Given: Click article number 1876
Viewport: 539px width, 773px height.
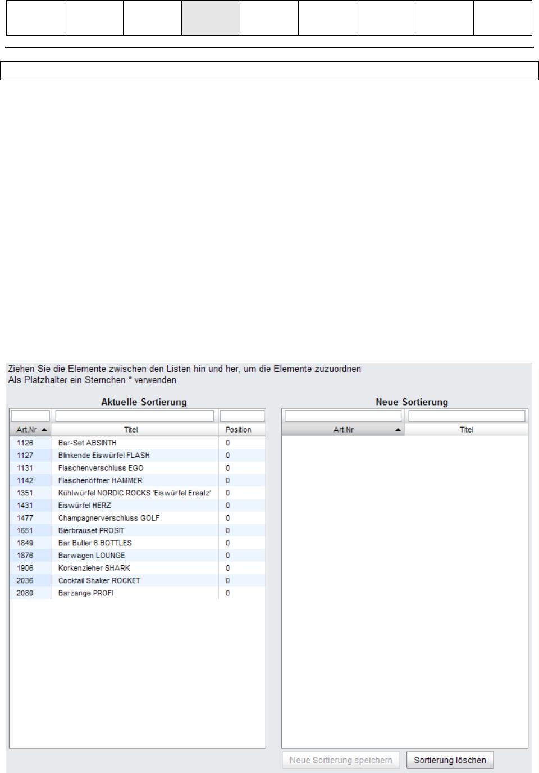Looking at the screenshot, I should 25,556.
